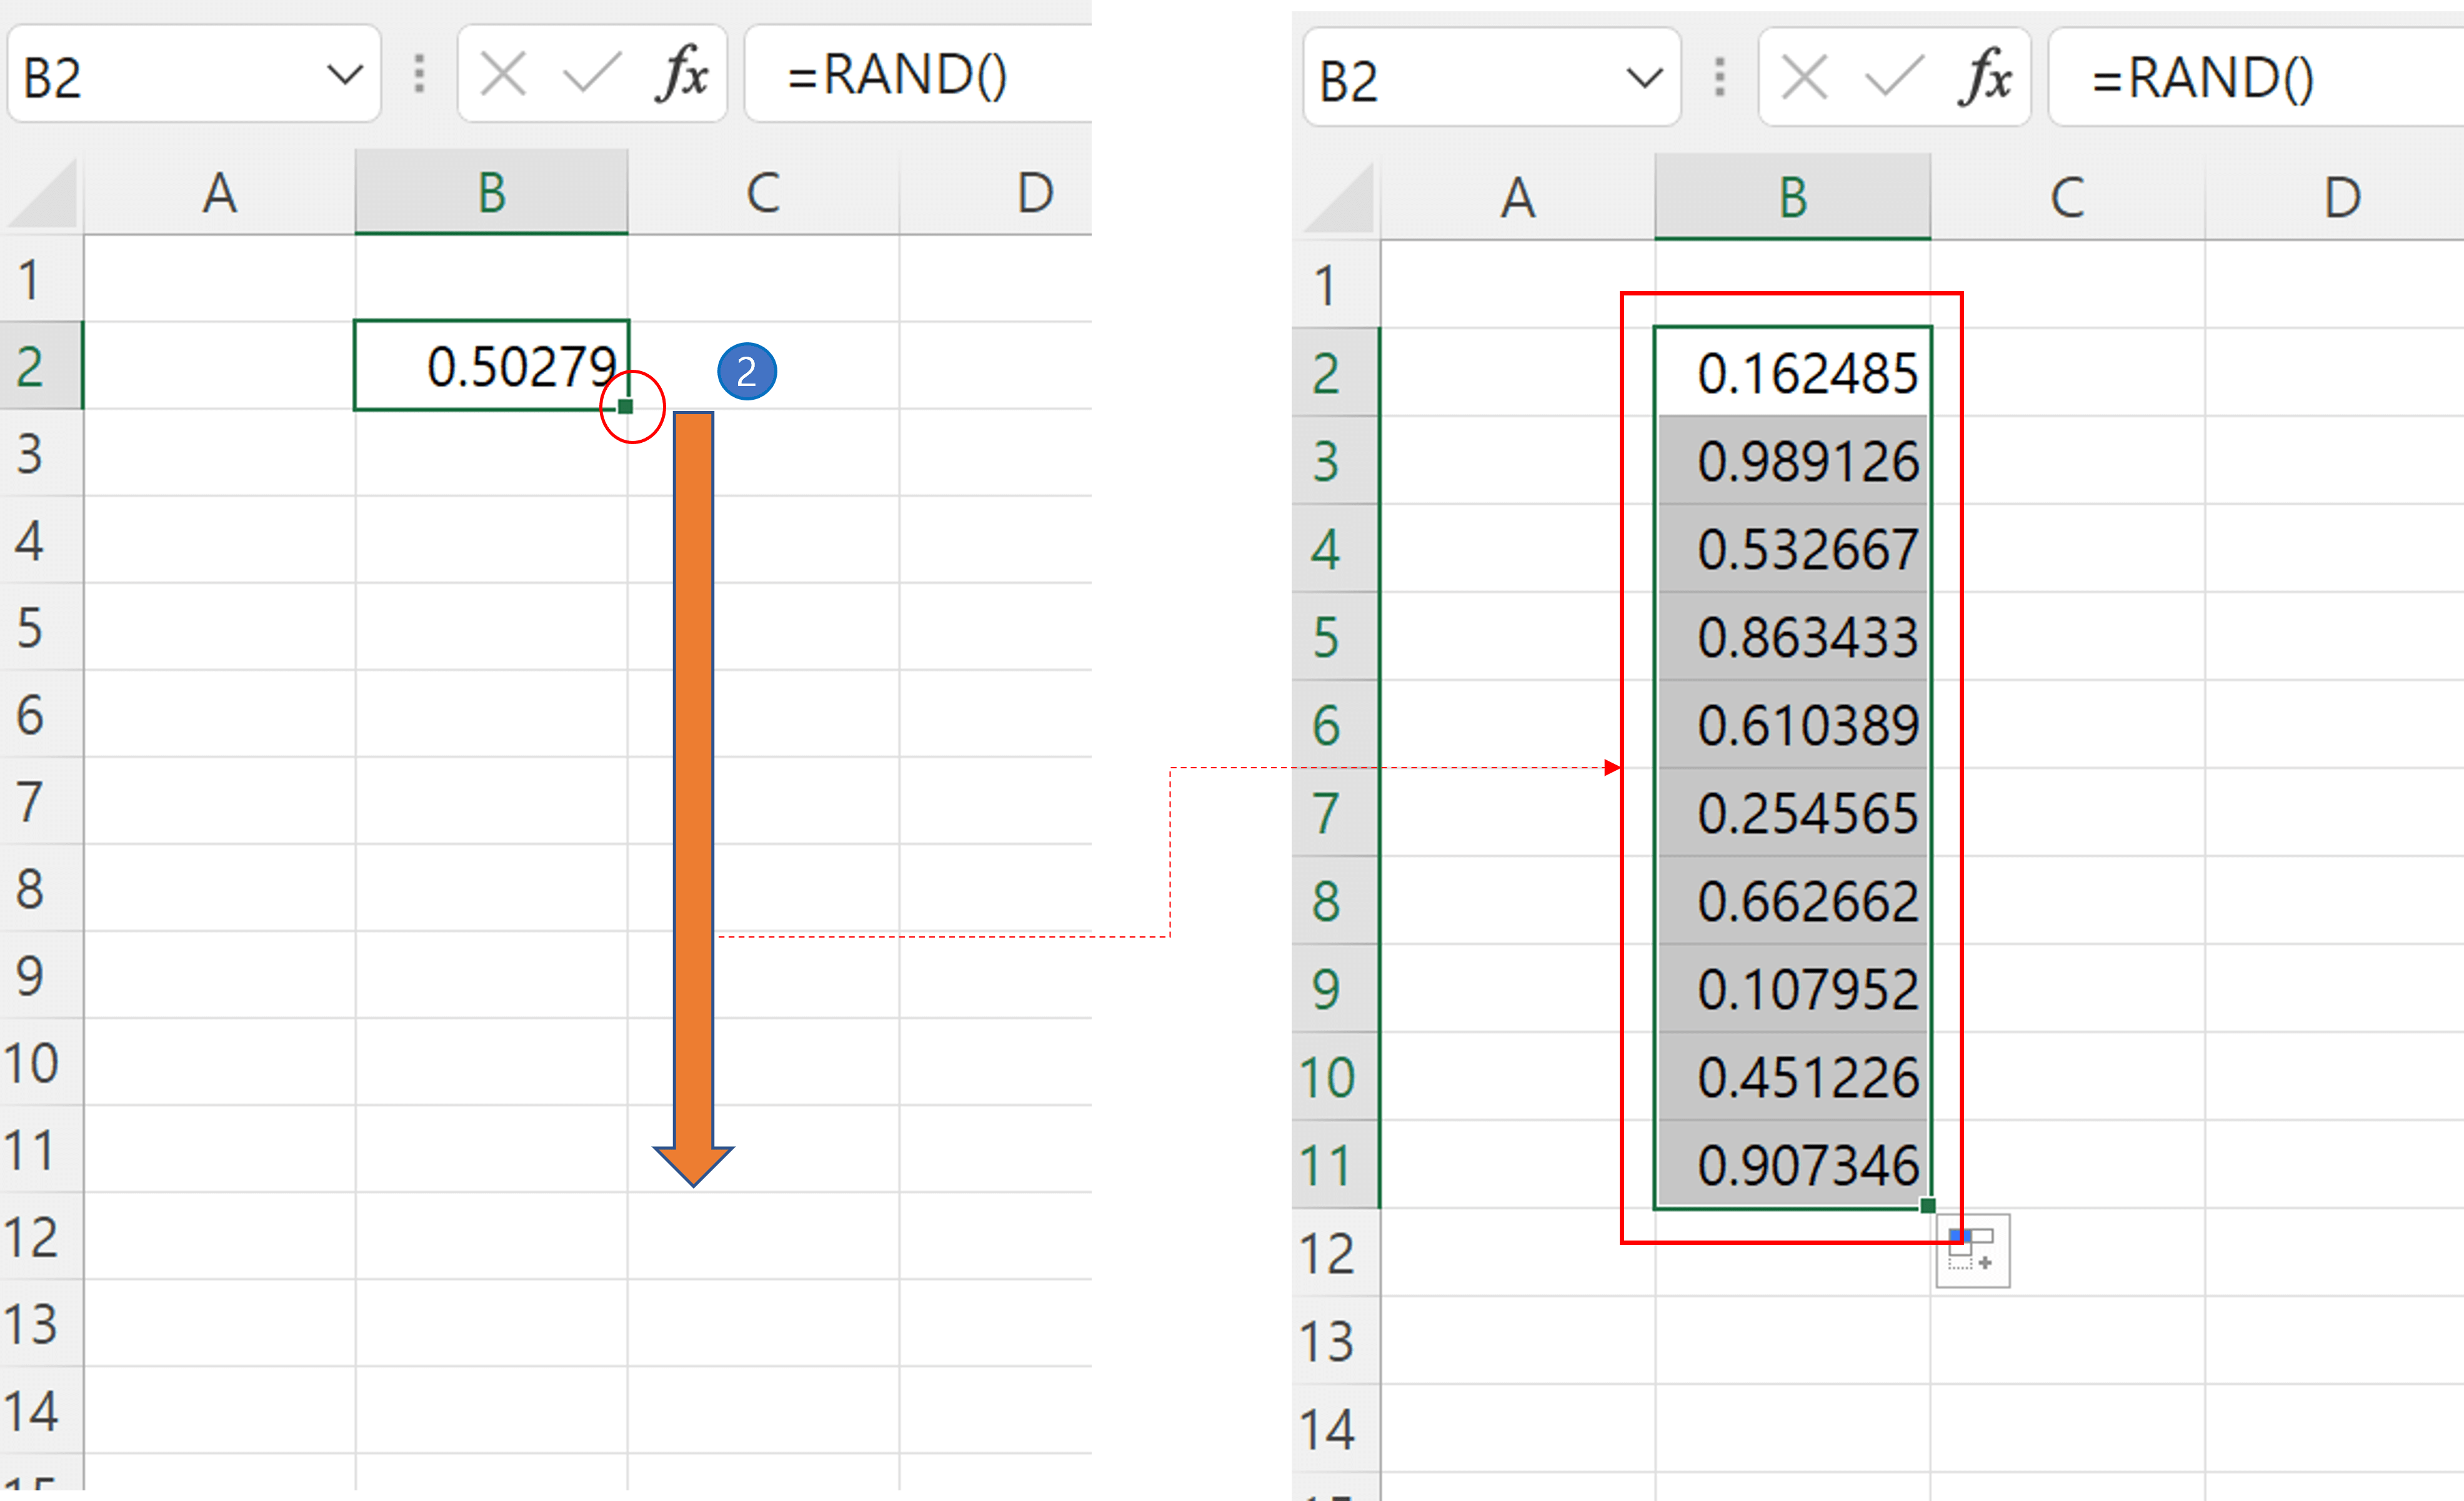Click cell with value 0.610389
The image size is (2464, 1501).
[x=1793, y=725]
